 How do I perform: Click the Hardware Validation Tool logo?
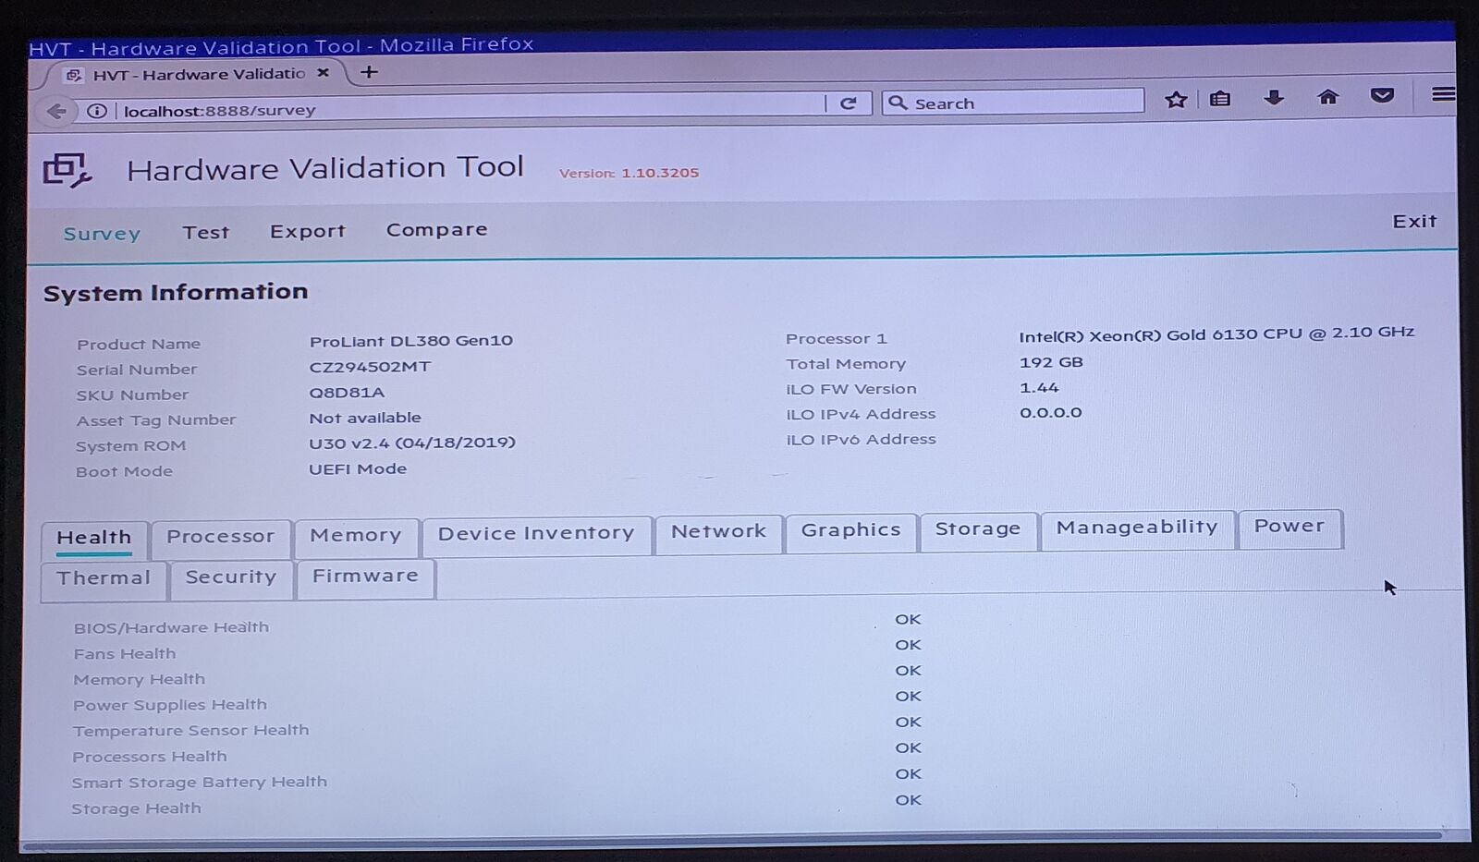67,170
